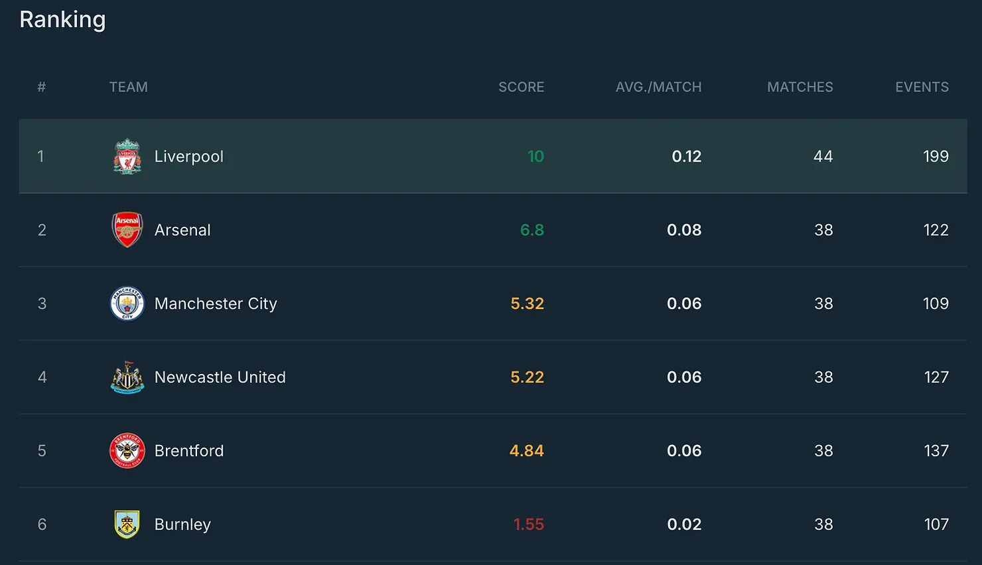Open the Newcastle United team name

(220, 377)
